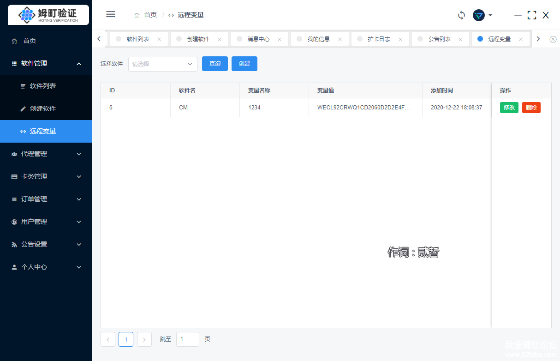The height and width of the screenshot is (361, 560).
Task: Expand the 代理管理 sidebar group
Action: [x=46, y=154]
